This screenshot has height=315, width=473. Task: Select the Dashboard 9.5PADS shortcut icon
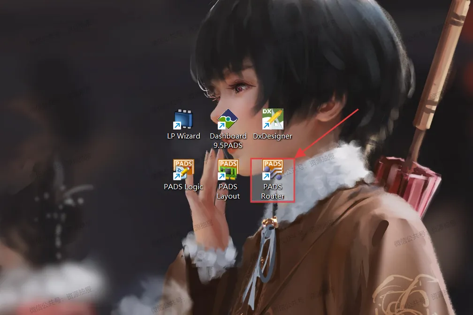pyautogui.click(x=228, y=120)
